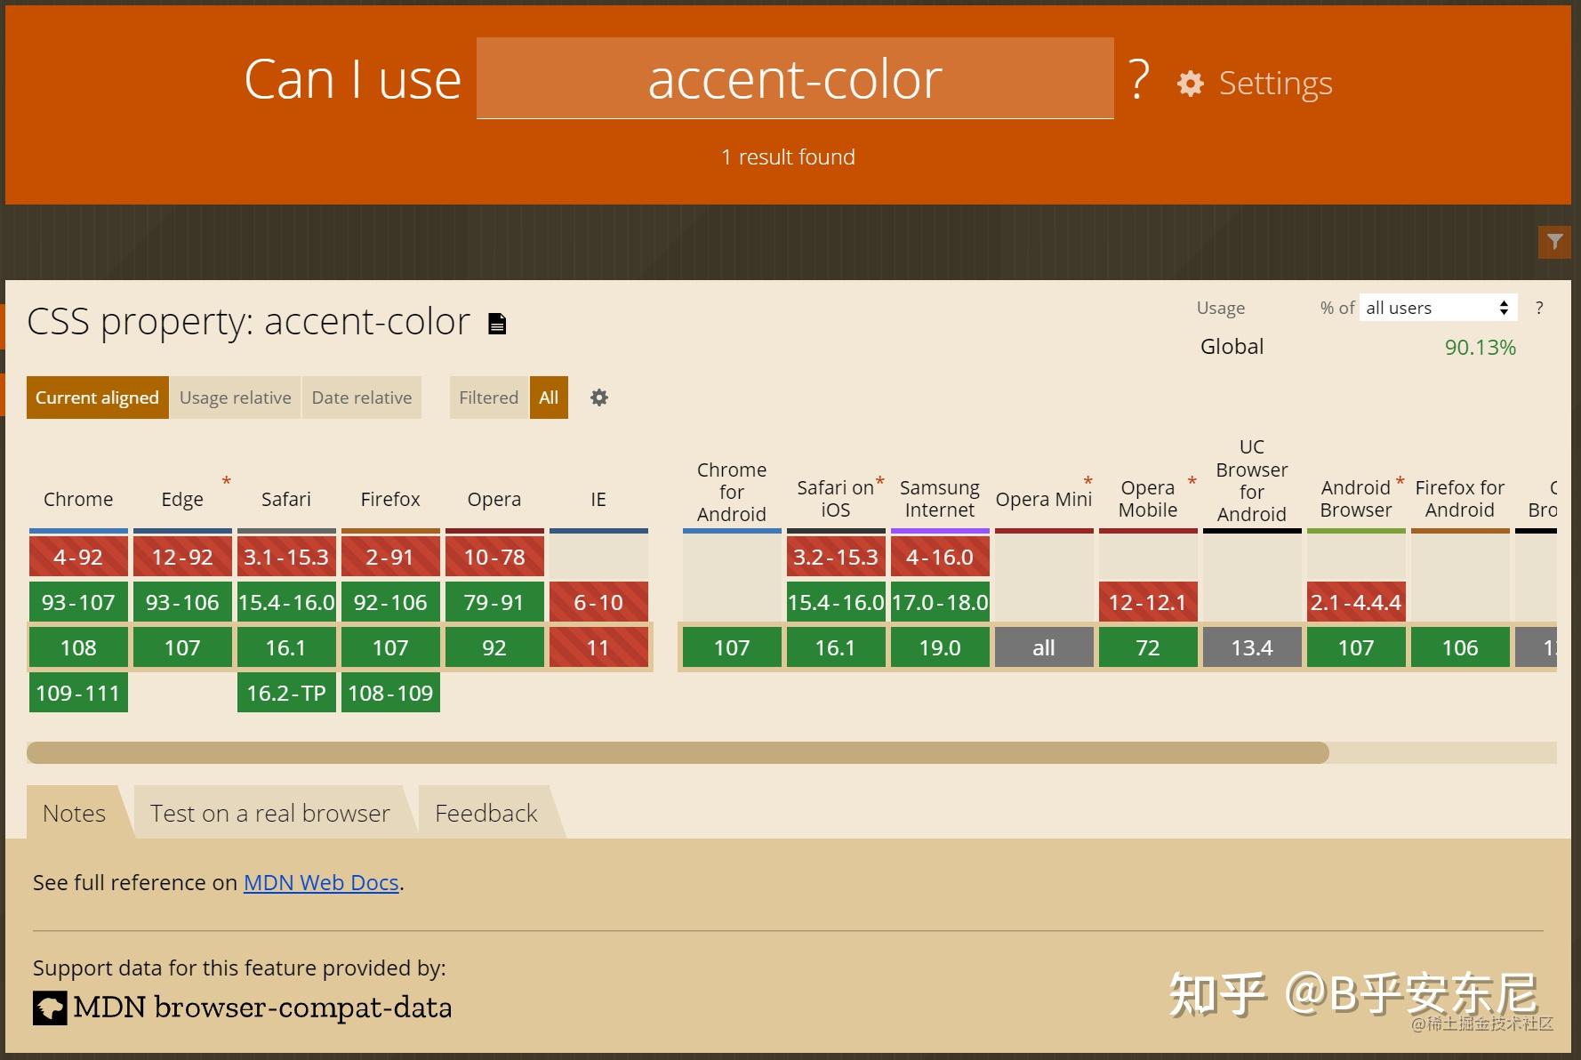1581x1060 pixels.
Task: Click the filter funnel icon on the right
Action: point(1554,241)
